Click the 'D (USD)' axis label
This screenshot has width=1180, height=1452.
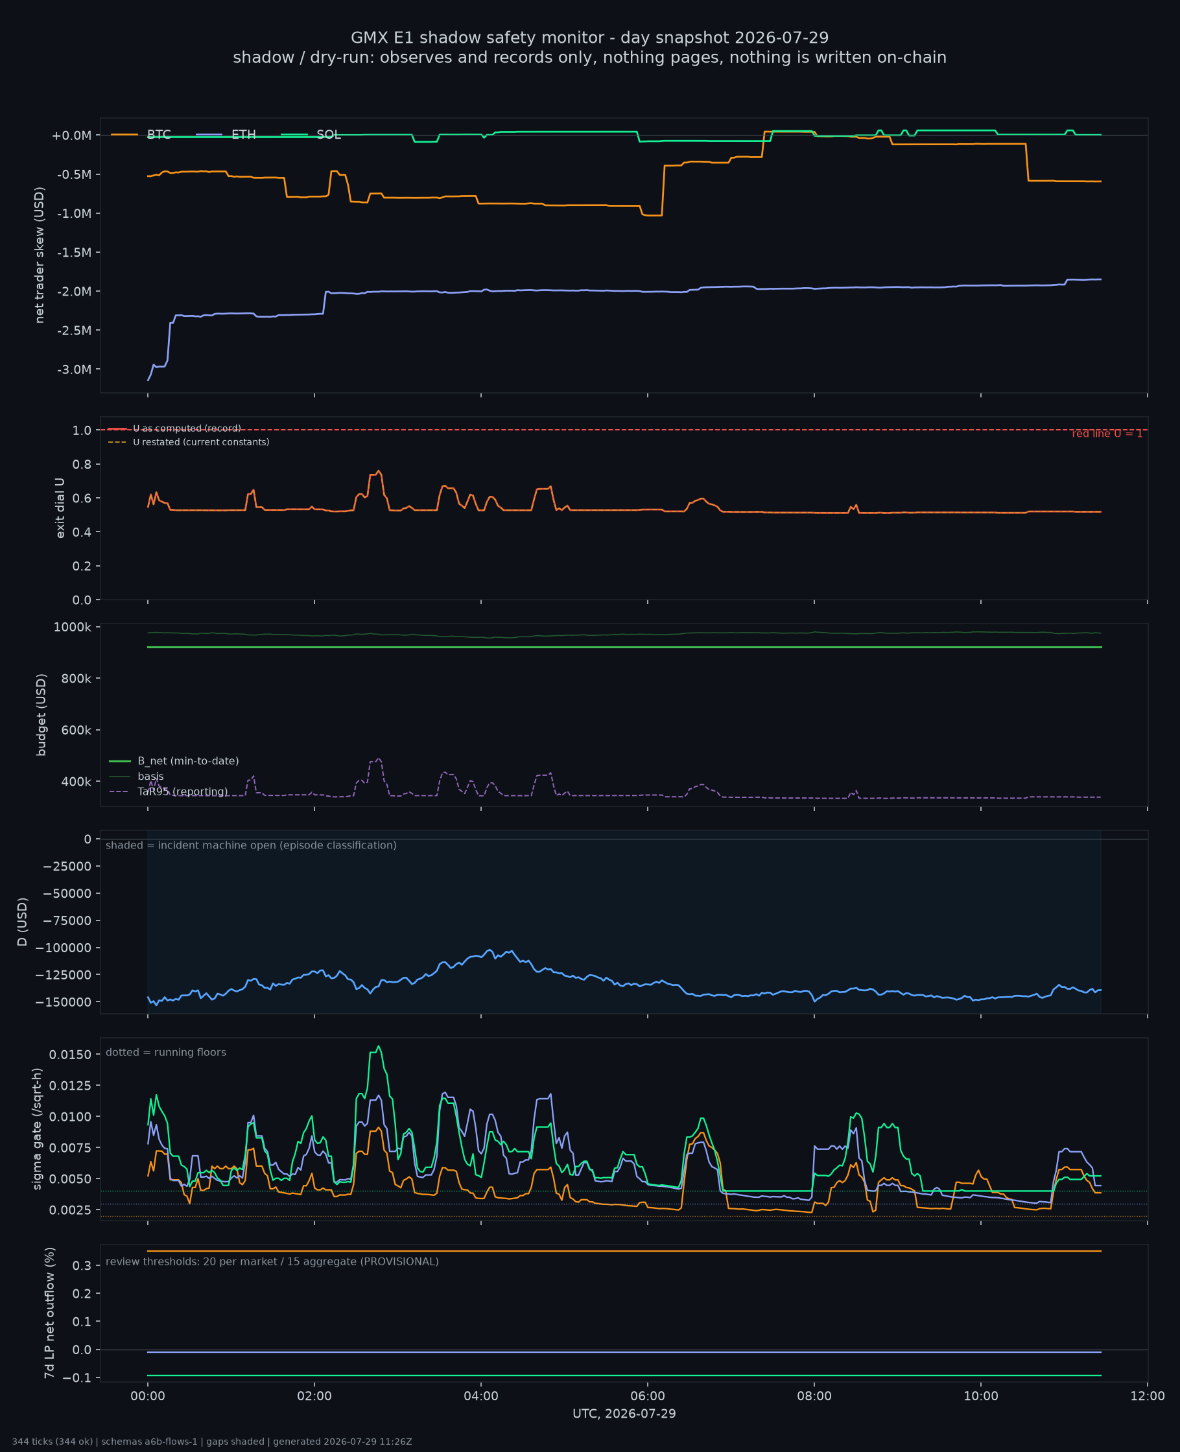[x=23, y=922]
